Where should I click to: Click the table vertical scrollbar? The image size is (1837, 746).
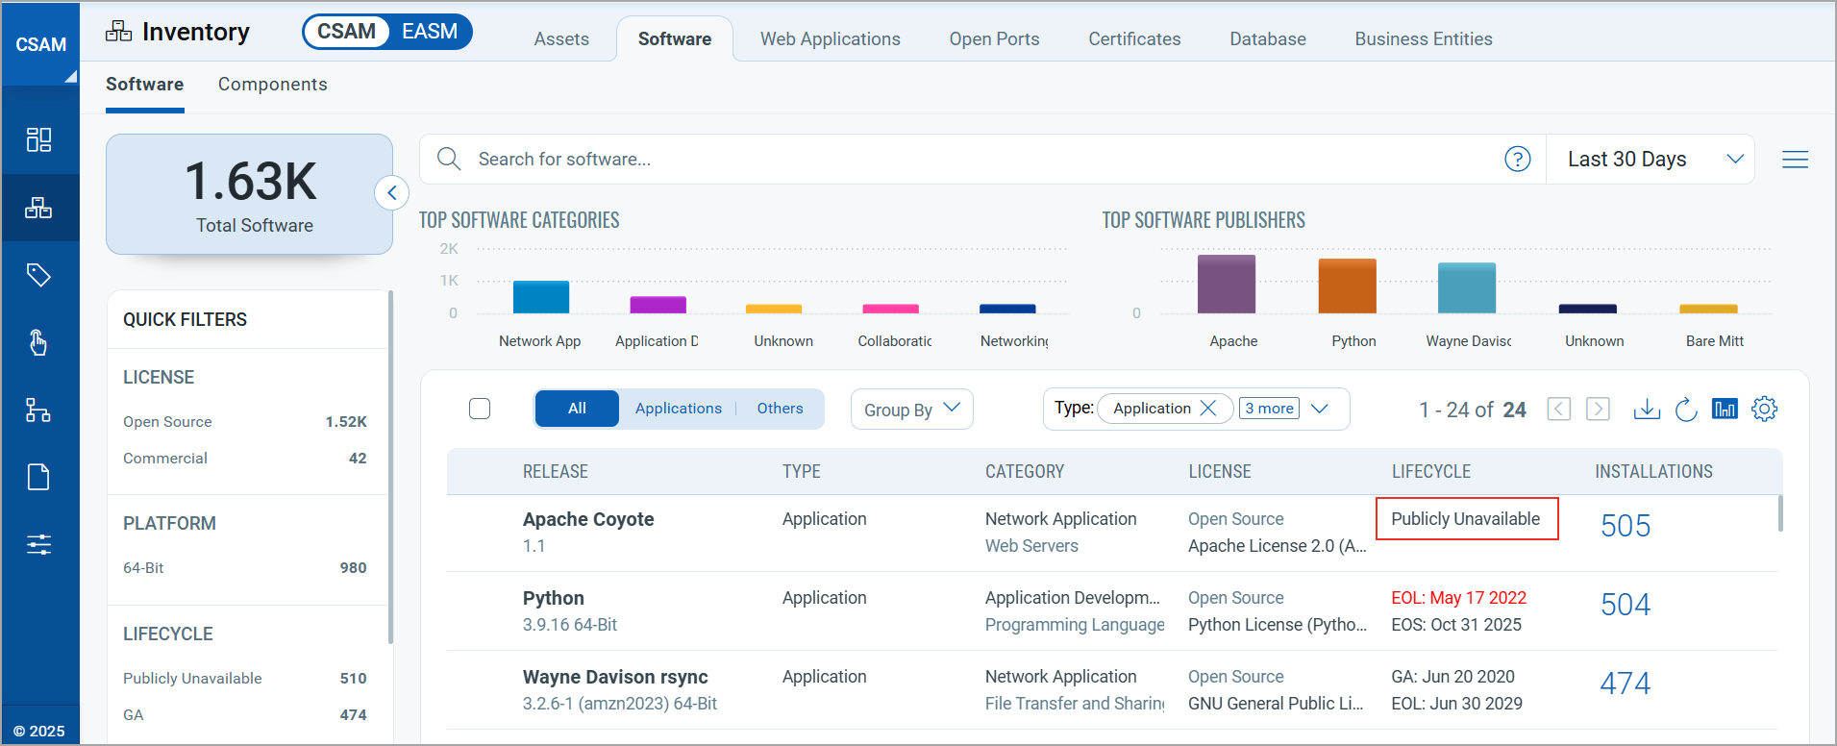[x=1780, y=513]
